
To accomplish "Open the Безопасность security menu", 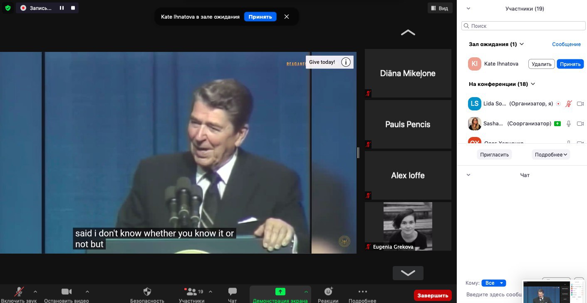I will coord(147,295).
